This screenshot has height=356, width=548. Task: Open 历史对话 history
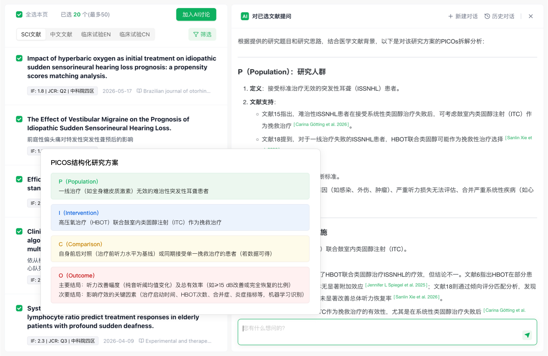(499, 16)
